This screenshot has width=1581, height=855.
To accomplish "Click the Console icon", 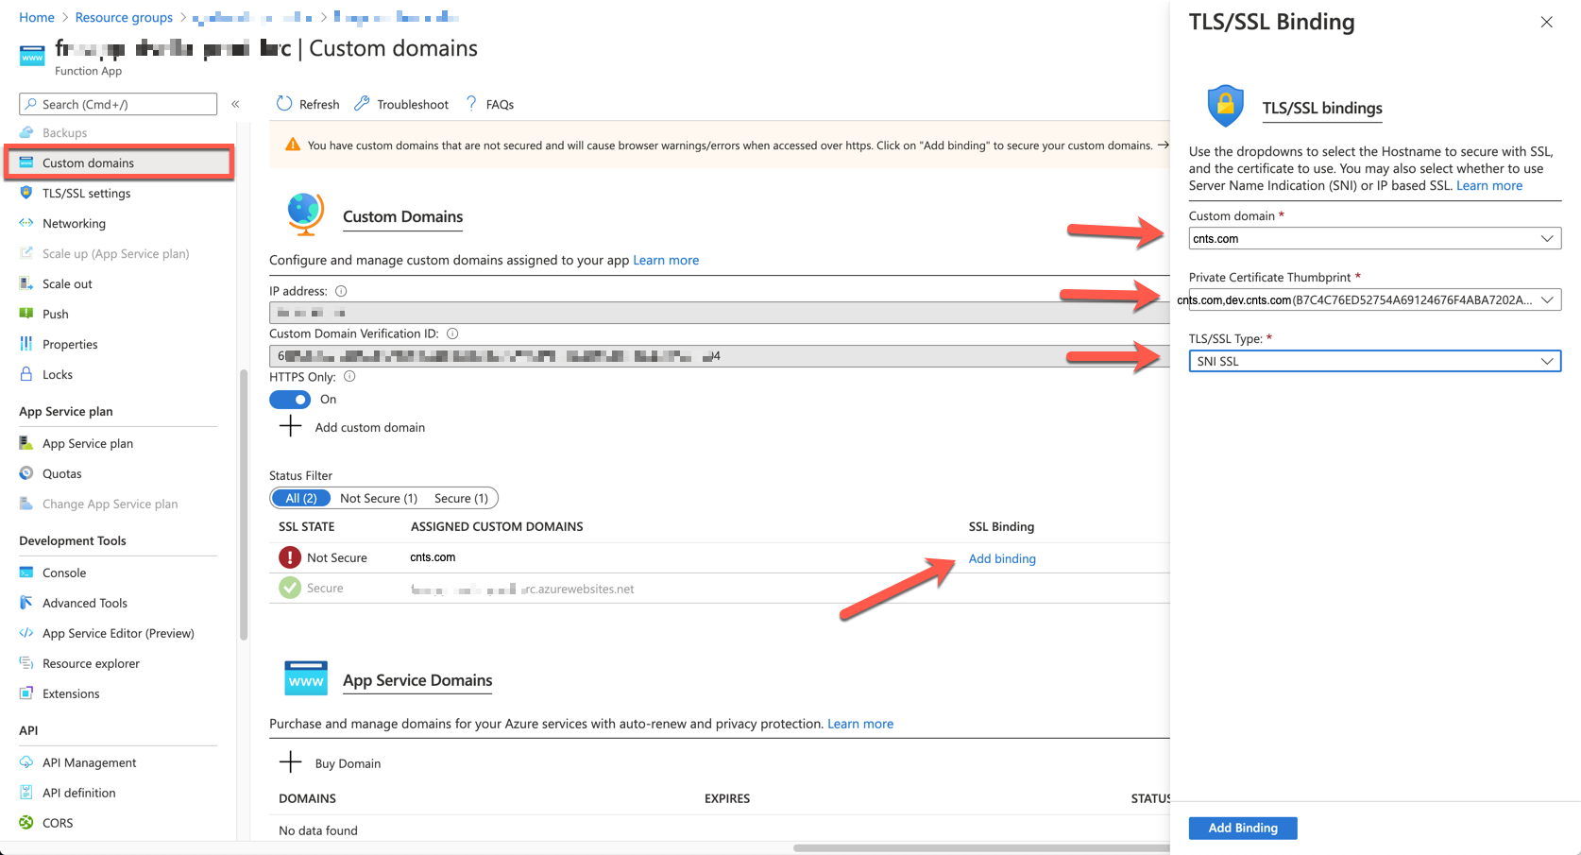I will [26, 573].
